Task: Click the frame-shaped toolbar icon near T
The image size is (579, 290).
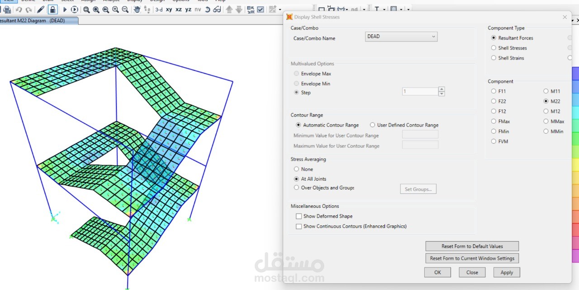Action: pos(394,9)
